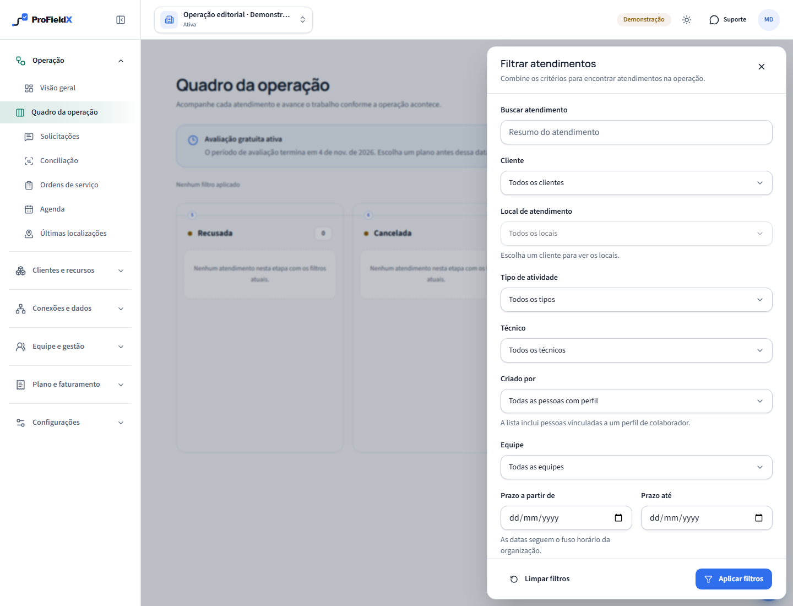Click Limpar filtros button

(x=540, y=579)
